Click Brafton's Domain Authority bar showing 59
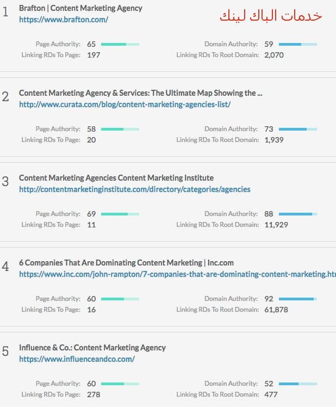The height and width of the screenshot is (407, 336). 298,44
